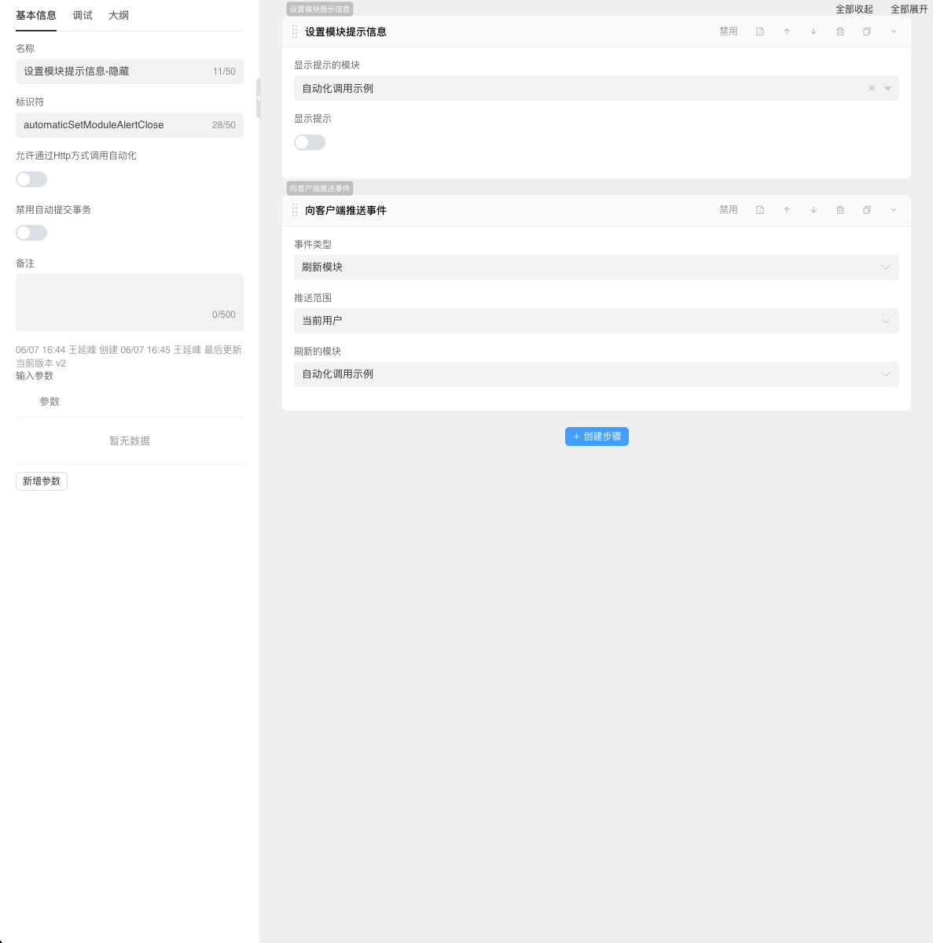933x943 pixels.
Task: Enable 允许通过Http方式调用自动化
Action: click(31, 179)
